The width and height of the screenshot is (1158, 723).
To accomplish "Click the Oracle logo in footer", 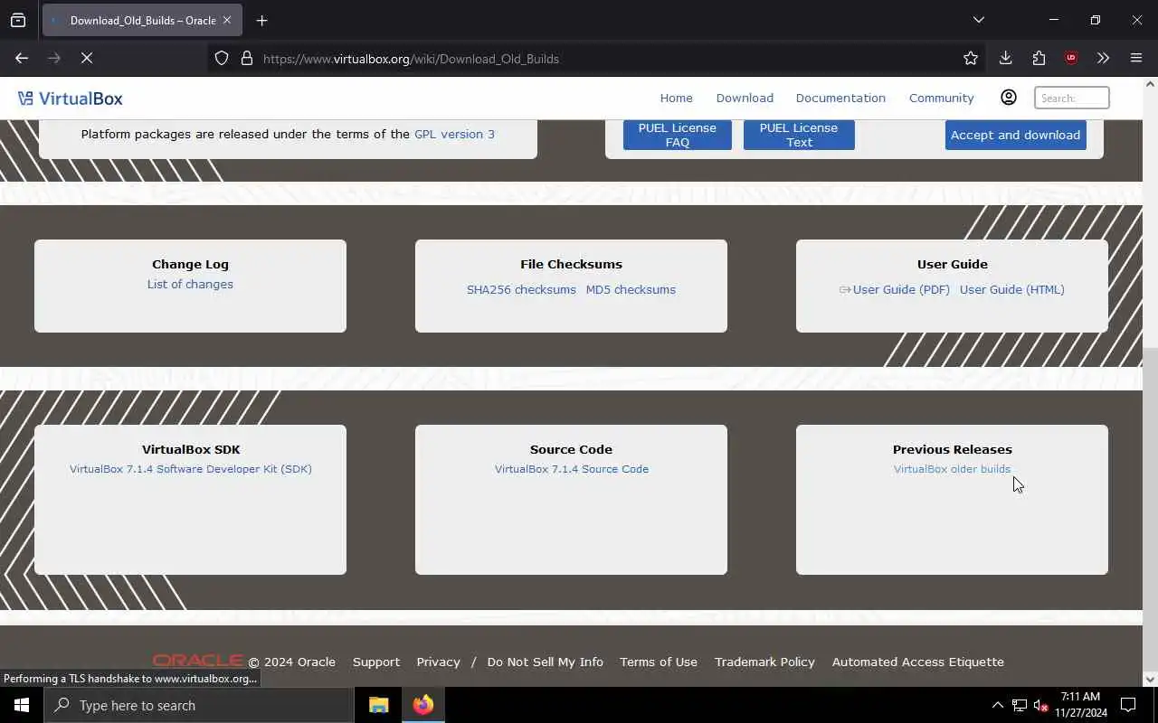I will tap(198, 661).
